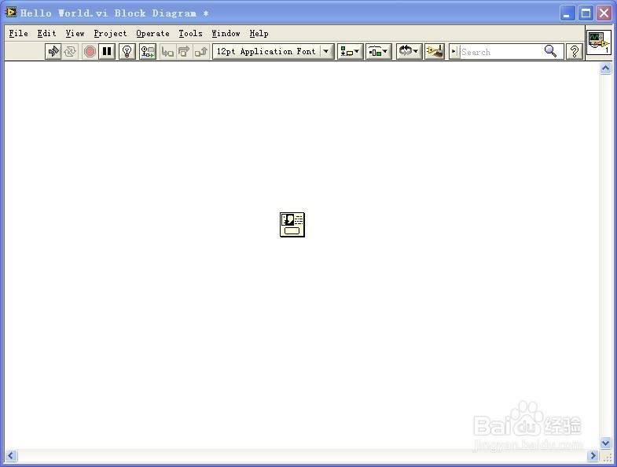617x467 pixels.
Task: Minimize the Block Diagram window
Action: point(567,13)
